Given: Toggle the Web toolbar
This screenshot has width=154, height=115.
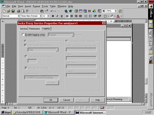Looking at the screenshot, I should click(x=71, y=11).
